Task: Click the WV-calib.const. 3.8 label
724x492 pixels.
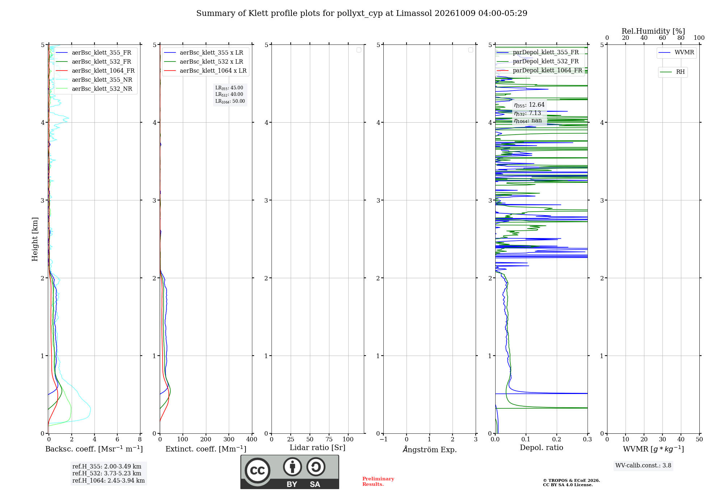Action: (x=643, y=466)
